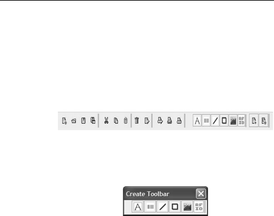Save using the single floppy disk icon
Viewport: 274px width, 216px height.
(x=83, y=121)
